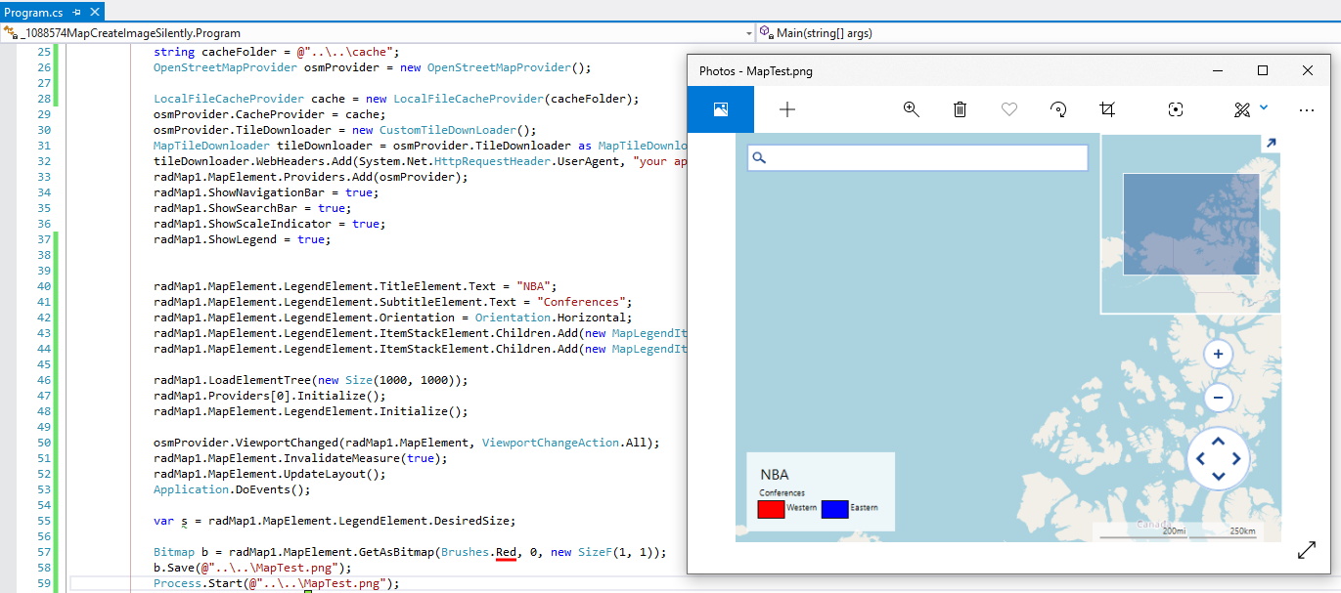Screen dimensions: 1341x593
Task: Click inside the map search bar field
Action: [917, 158]
